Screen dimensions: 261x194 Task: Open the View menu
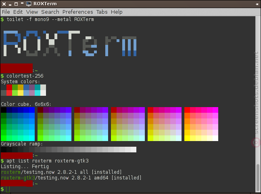[x=32, y=12]
